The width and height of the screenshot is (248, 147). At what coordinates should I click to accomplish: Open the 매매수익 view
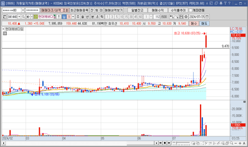click(x=158, y=10)
